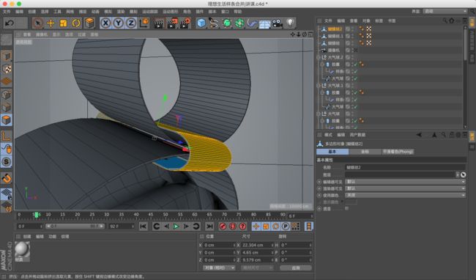Select the Move tool (yellow cross)
The image size is (476, 280).
coord(51,23)
